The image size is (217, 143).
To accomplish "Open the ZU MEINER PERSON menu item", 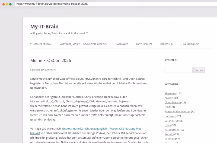I will (41, 44).
